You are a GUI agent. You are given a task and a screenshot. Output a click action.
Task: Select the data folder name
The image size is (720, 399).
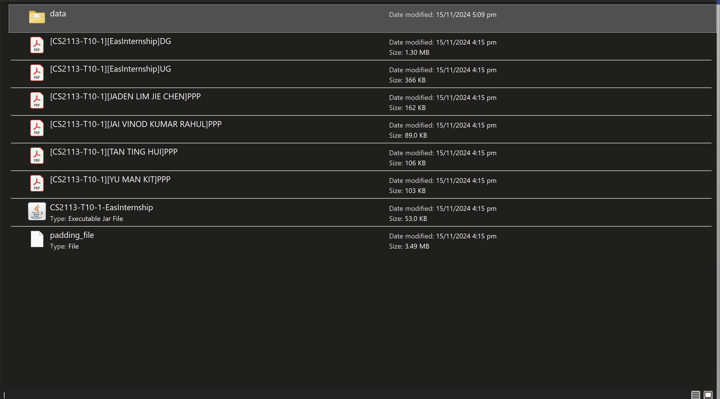pos(58,14)
